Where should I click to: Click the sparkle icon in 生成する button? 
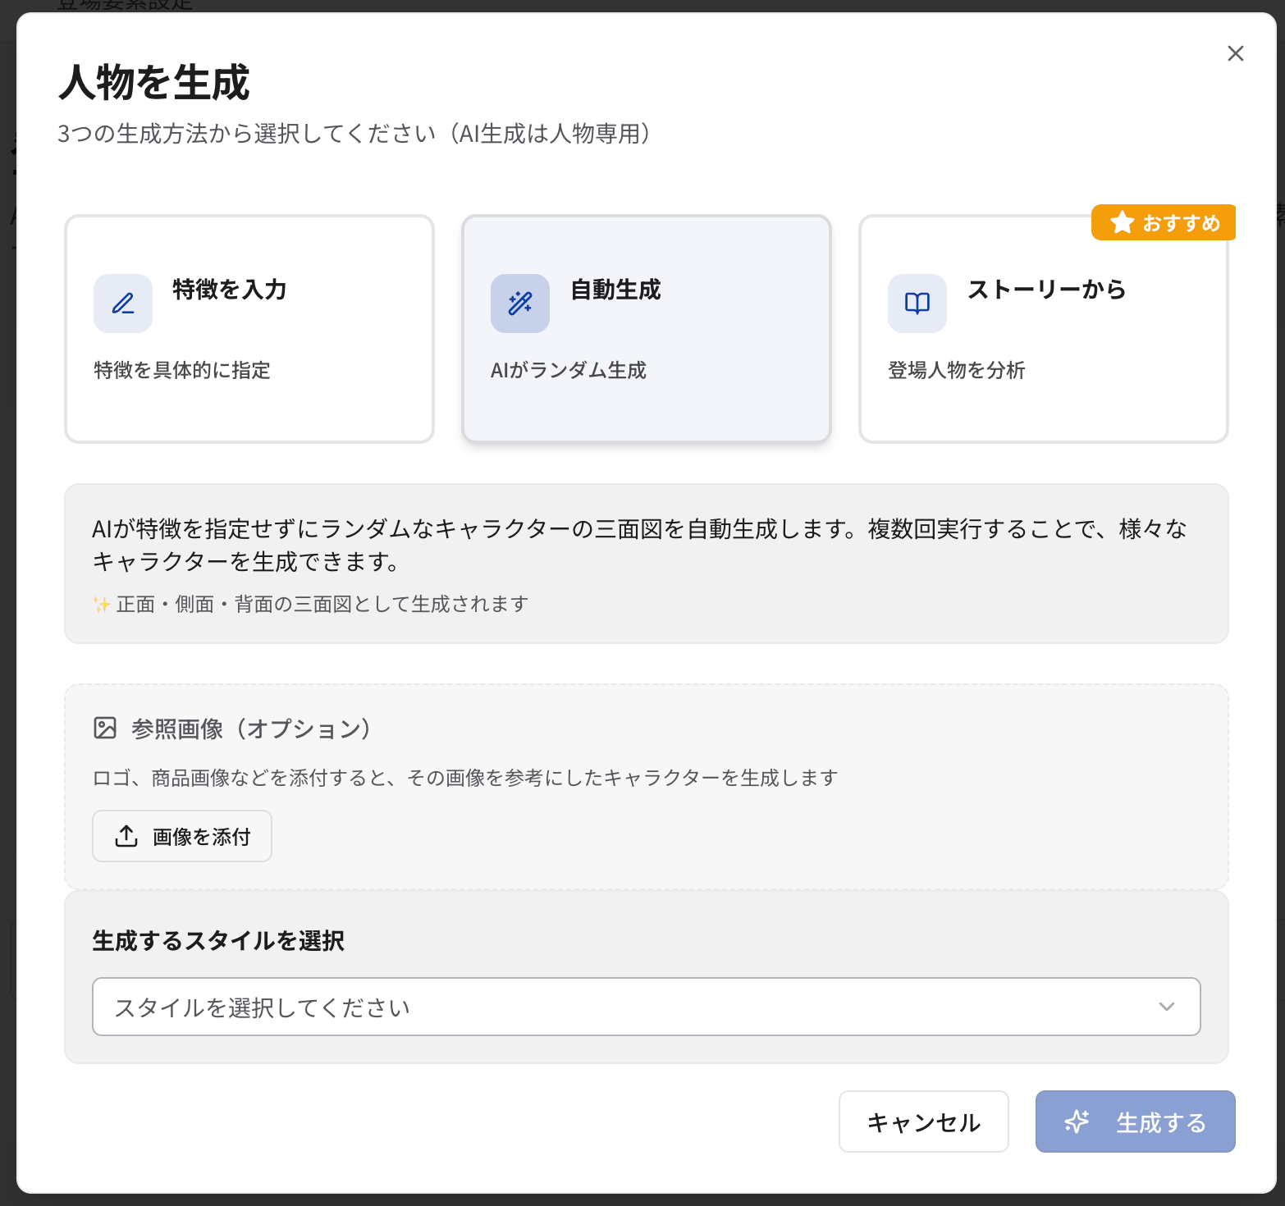coord(1077,1121)
